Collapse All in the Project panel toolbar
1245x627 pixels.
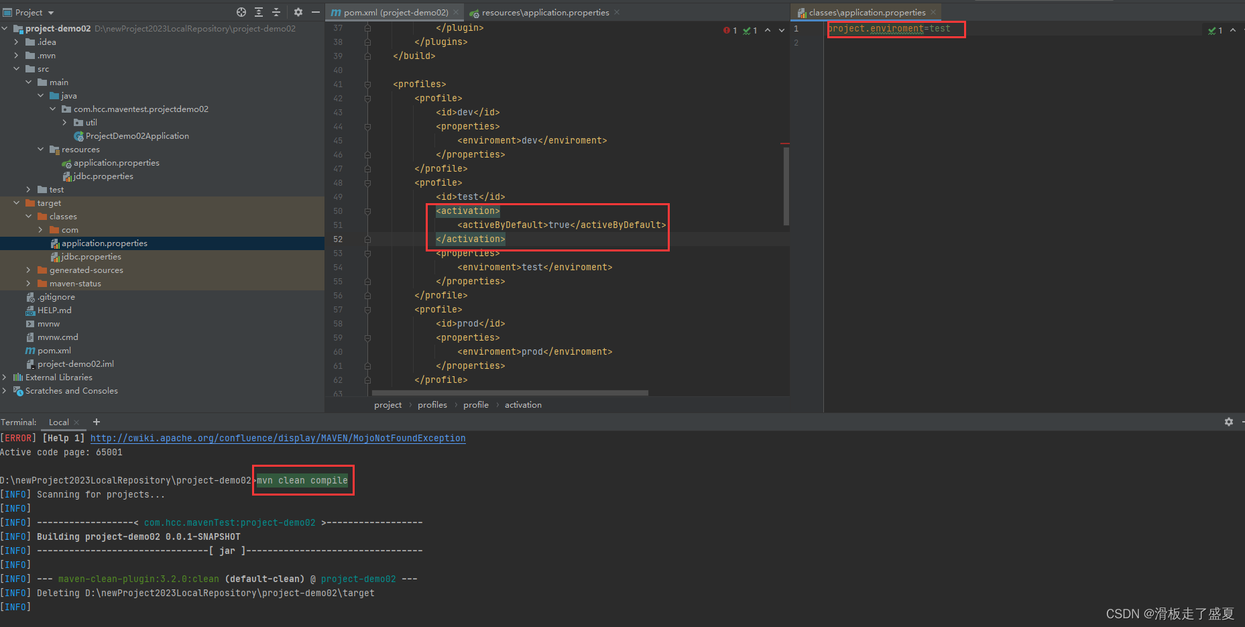[276, 12]
